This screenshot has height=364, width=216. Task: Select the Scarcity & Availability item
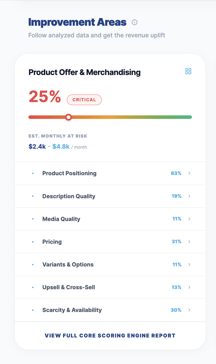click(72, 310)
